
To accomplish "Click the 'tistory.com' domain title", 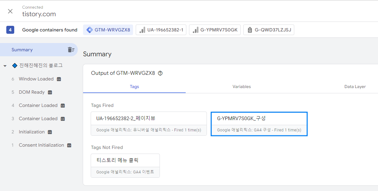I will point(39,14).
